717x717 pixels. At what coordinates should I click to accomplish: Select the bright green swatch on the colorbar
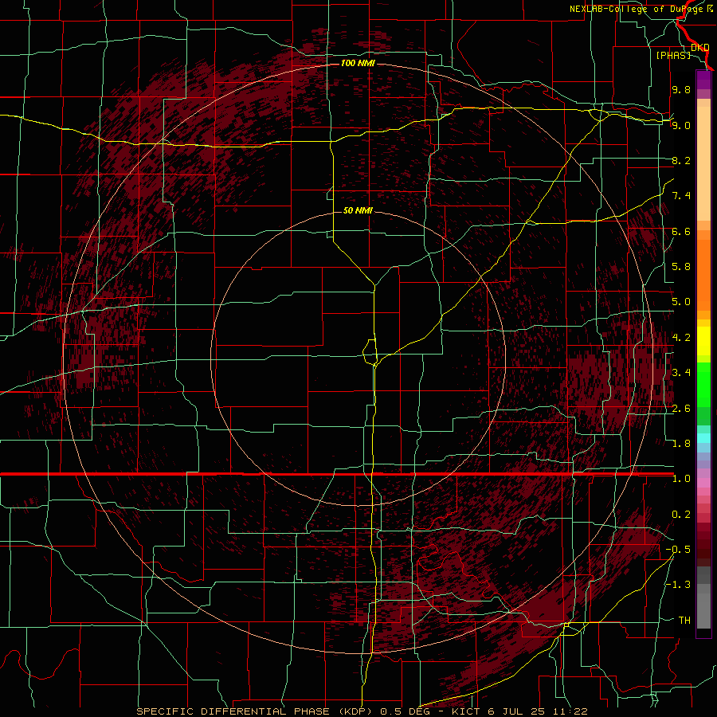tap(703, 385)
